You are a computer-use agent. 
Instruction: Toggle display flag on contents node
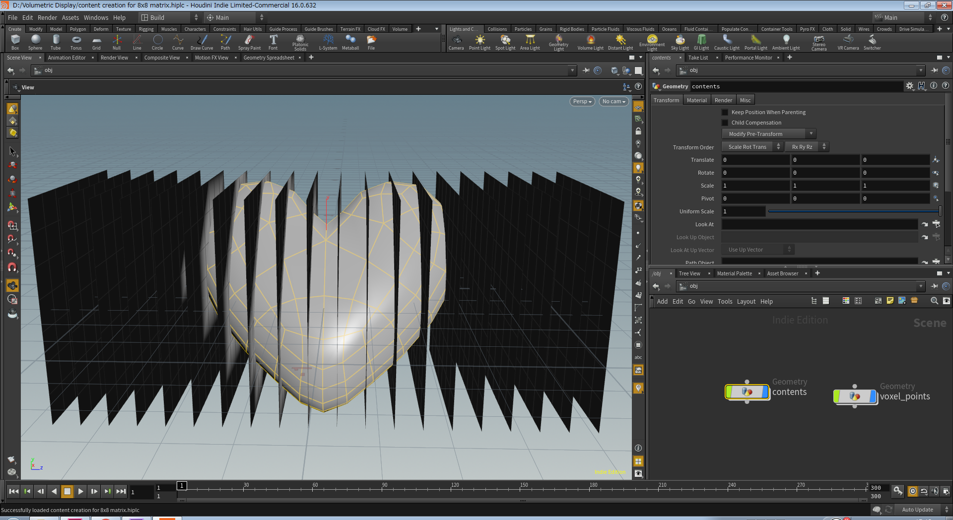765,392
